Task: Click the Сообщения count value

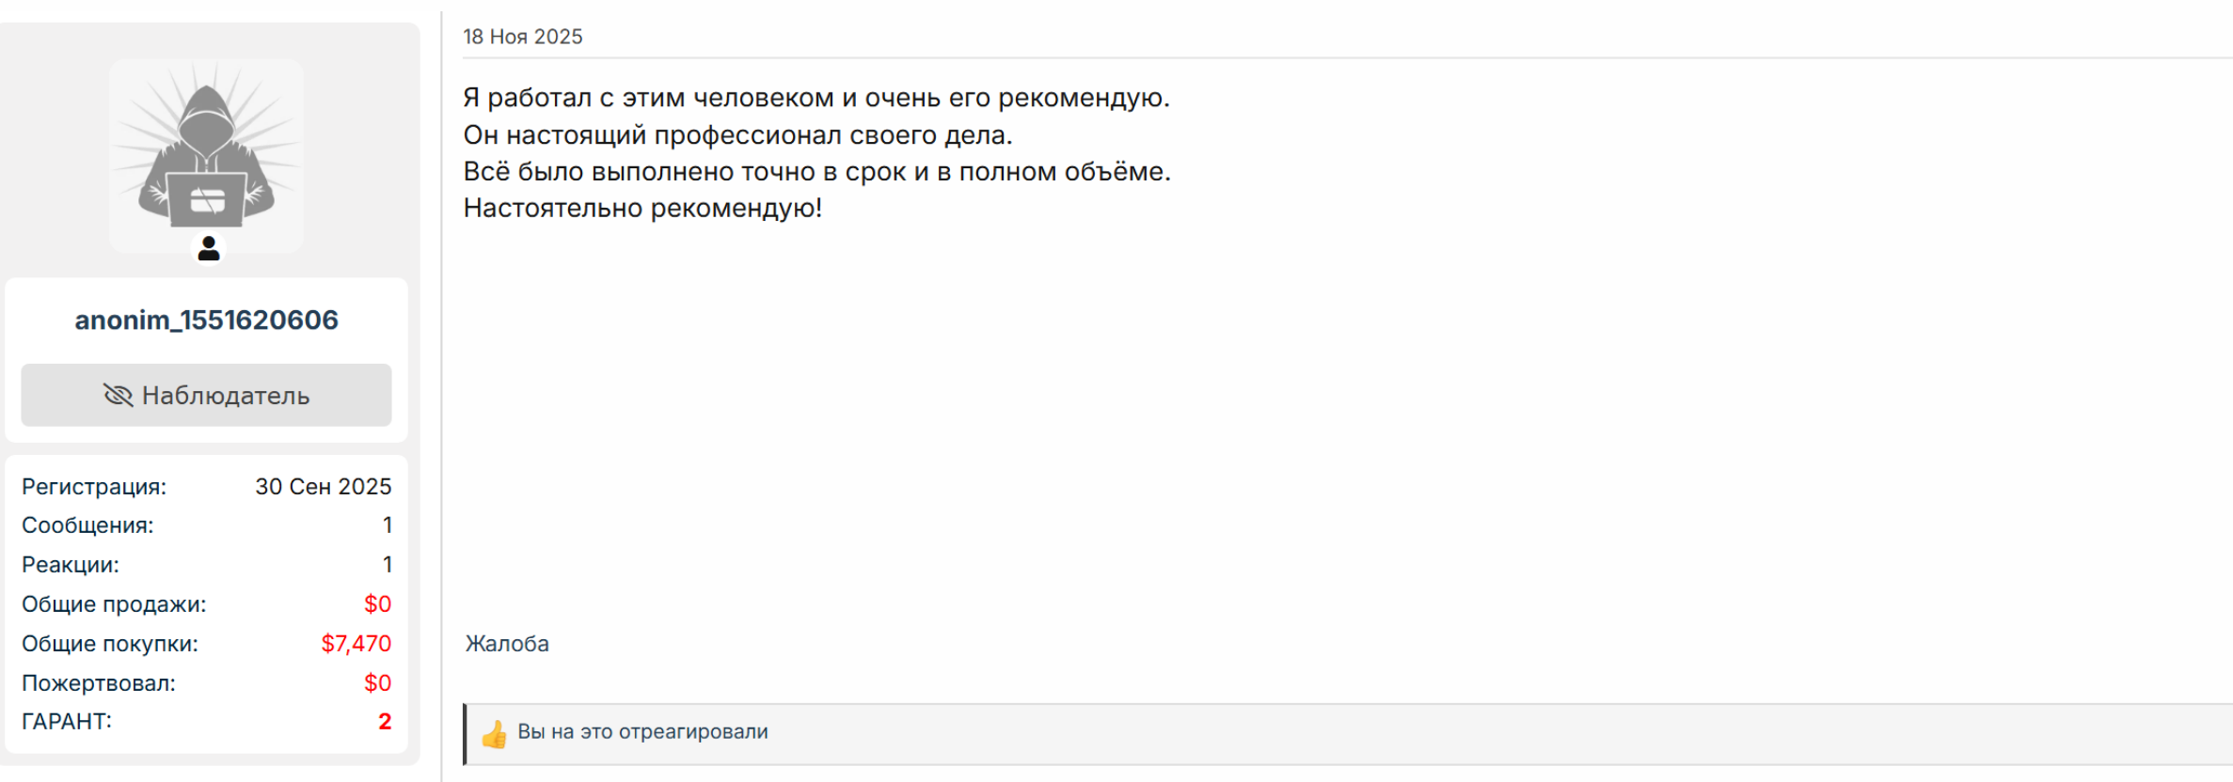Action: (x=388, y=525)
